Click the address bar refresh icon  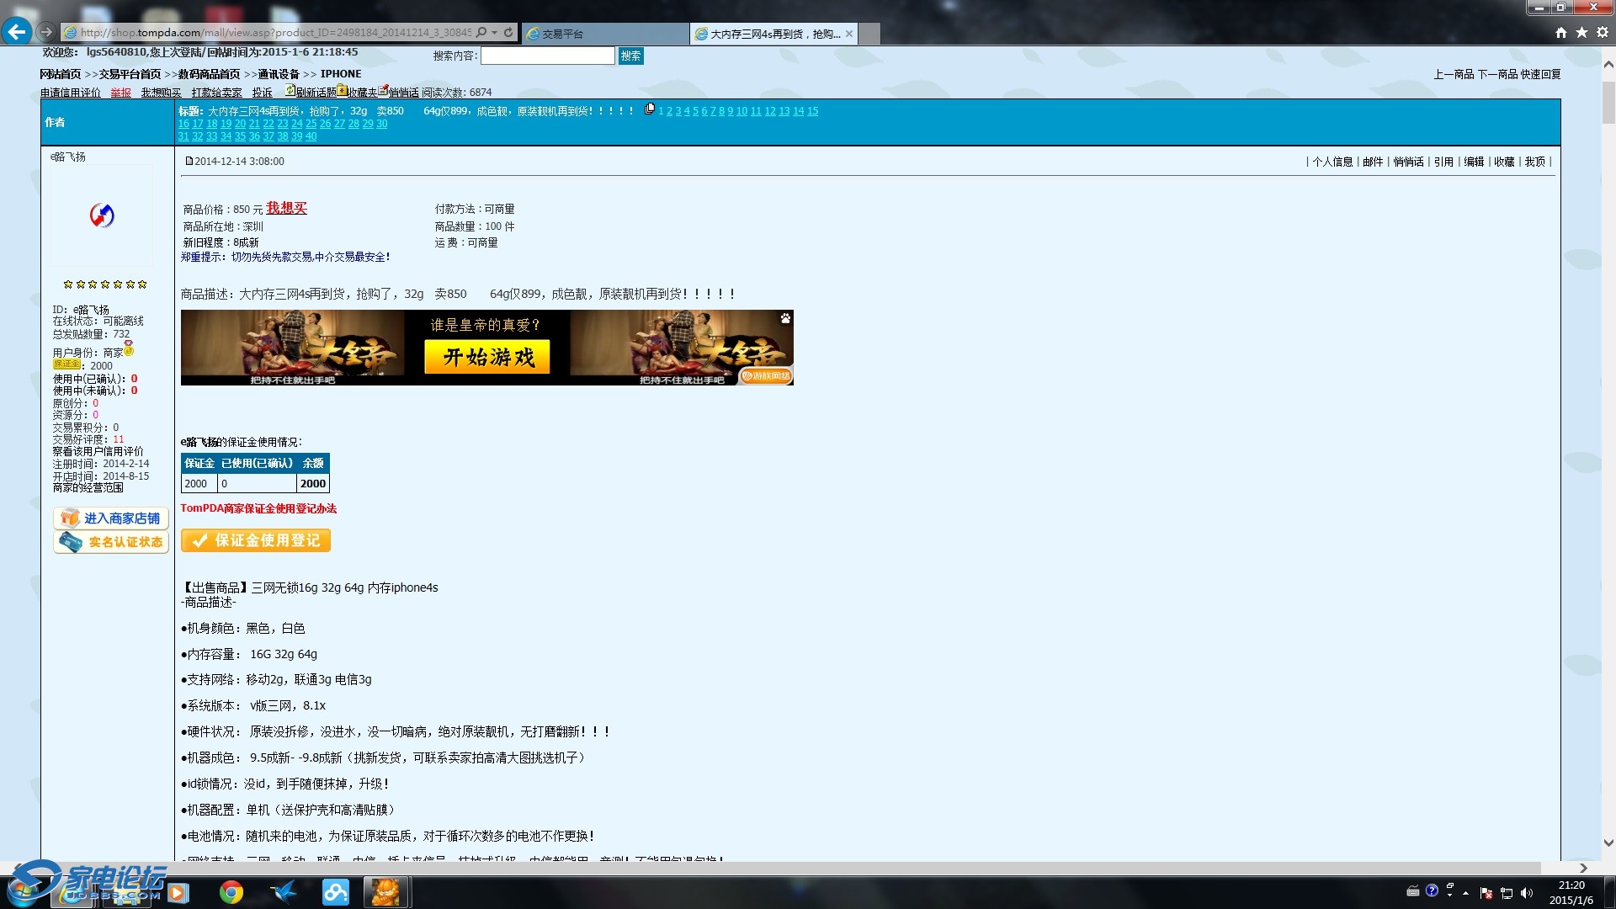508,32
